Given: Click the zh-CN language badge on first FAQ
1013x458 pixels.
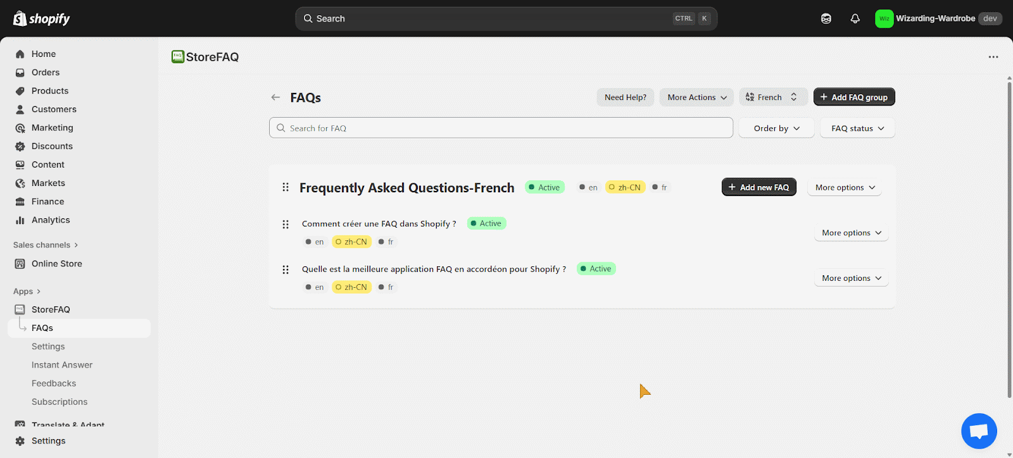Looking at the screenshot, I should pyautogui.click(x=351, y=241).
